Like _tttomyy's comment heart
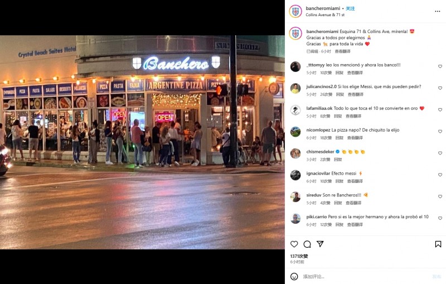Image resolution: width=446 pixels, height=284 pixels. click(440, 66)
